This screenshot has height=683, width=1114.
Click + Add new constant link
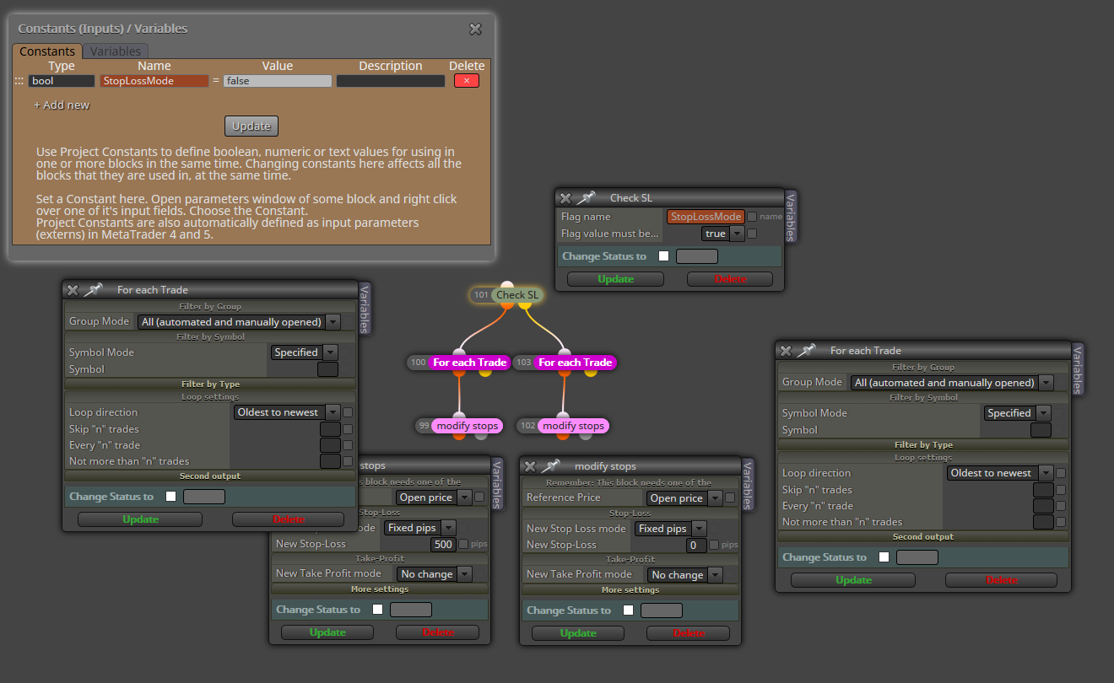[x=62, y=105]
